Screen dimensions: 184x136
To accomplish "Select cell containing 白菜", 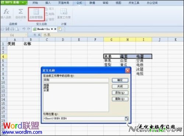I will (128, 61).
